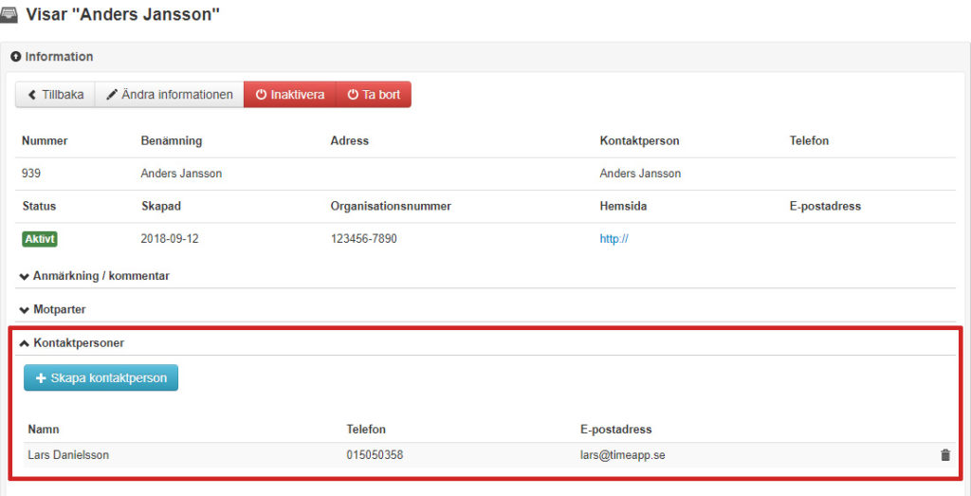Select the Lars Danielsson name cell
The image size is (971, 496).
click(68, 455)
